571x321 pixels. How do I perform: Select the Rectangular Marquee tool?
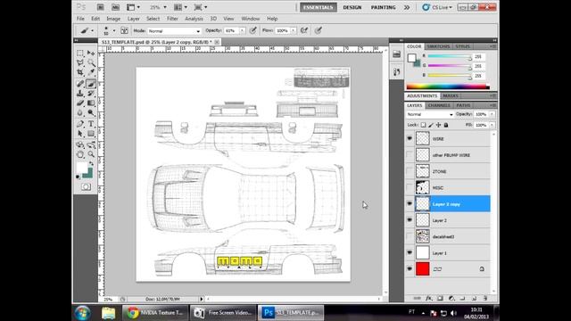coord(80,53)
